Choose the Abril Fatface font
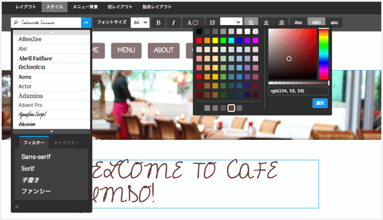Image resolution: width=383 pixels, height=220 pixels. click(x=51, y=58)
